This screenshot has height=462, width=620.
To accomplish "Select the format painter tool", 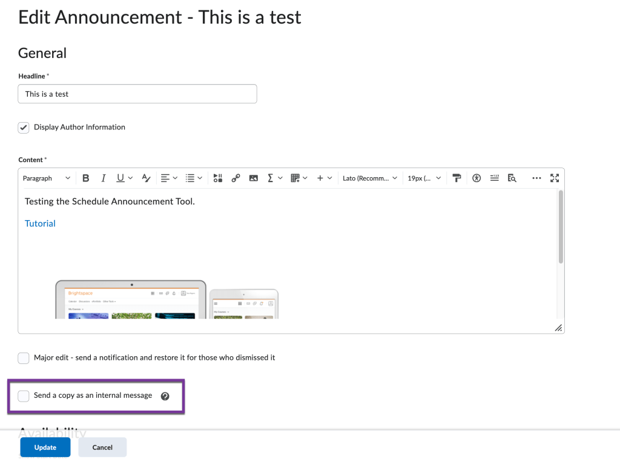I will (457, 178).
